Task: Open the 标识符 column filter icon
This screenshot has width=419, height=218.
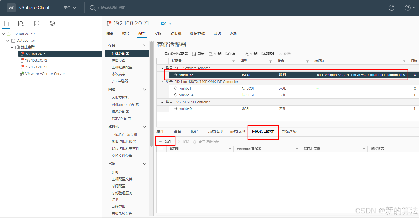Action: (x=404, y=62)
